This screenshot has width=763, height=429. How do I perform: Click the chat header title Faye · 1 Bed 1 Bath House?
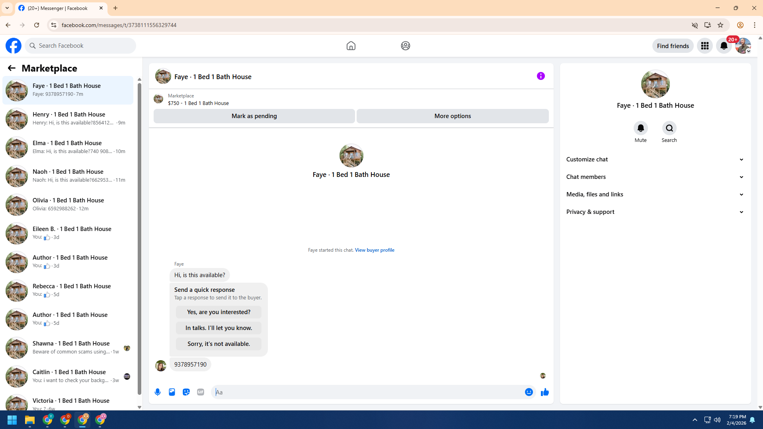tap(213, 77)
